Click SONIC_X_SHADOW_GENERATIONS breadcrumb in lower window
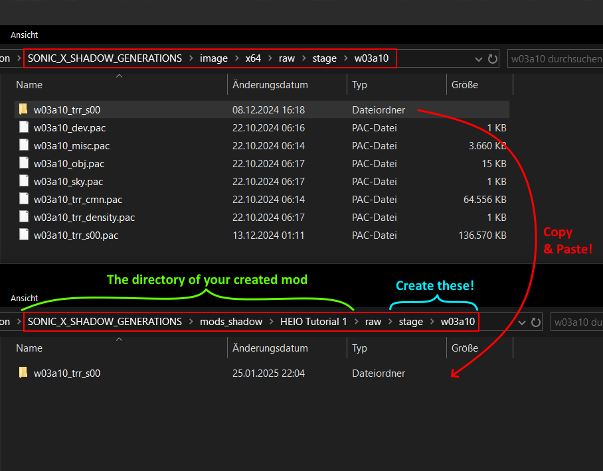The width and height of the screenshot is (603, 471). [105, 322]
